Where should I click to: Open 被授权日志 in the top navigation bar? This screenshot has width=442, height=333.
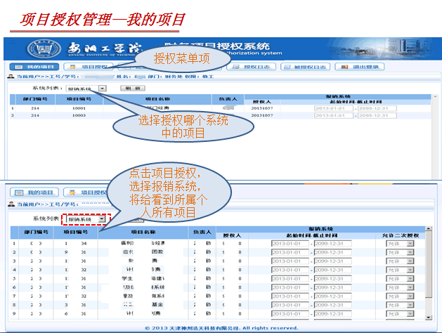(306, 67)
